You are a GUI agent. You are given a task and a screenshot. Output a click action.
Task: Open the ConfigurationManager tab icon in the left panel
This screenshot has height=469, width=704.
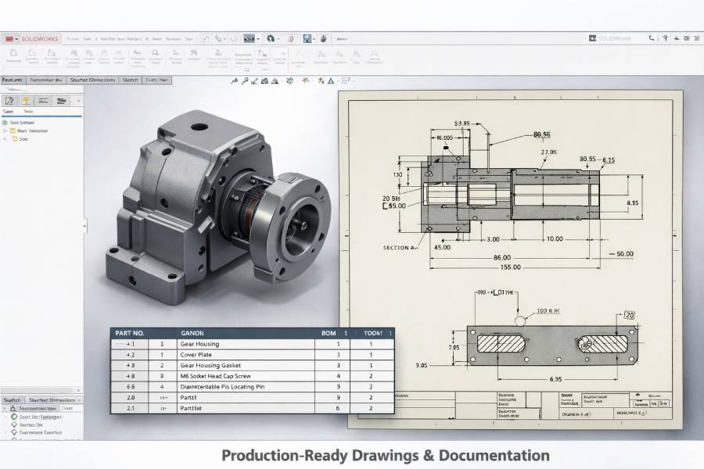point(43,101)
